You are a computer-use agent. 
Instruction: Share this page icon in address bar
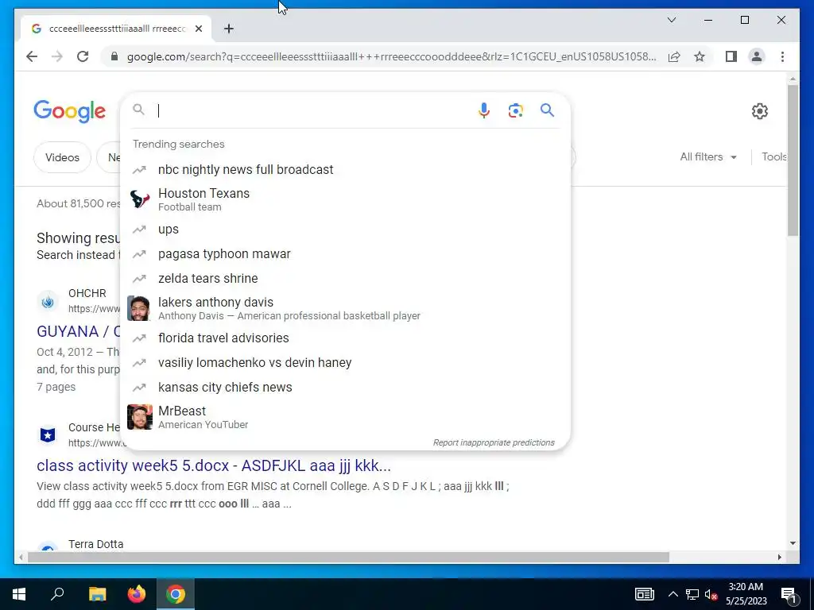674,56
